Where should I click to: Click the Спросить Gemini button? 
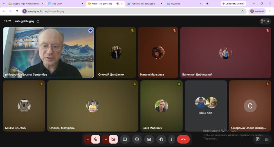click(233, 3)
